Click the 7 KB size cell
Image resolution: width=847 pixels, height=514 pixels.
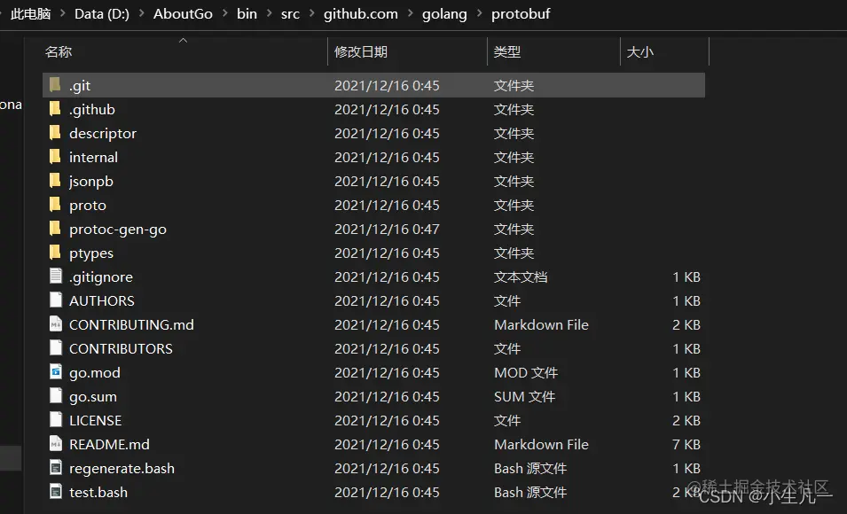(686, 444)
